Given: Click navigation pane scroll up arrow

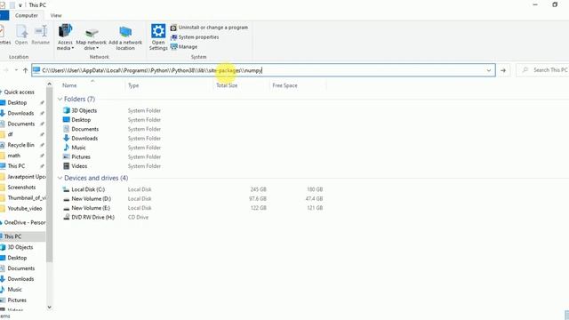Looking at the screenshot, I should point(50,84).
